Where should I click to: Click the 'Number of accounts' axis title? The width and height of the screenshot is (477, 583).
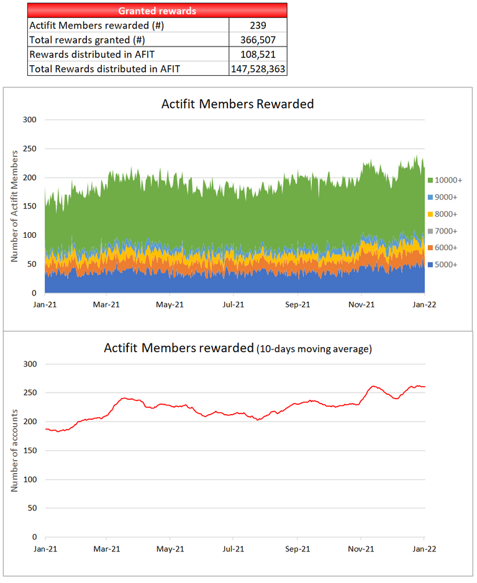(x=14, y=451)
